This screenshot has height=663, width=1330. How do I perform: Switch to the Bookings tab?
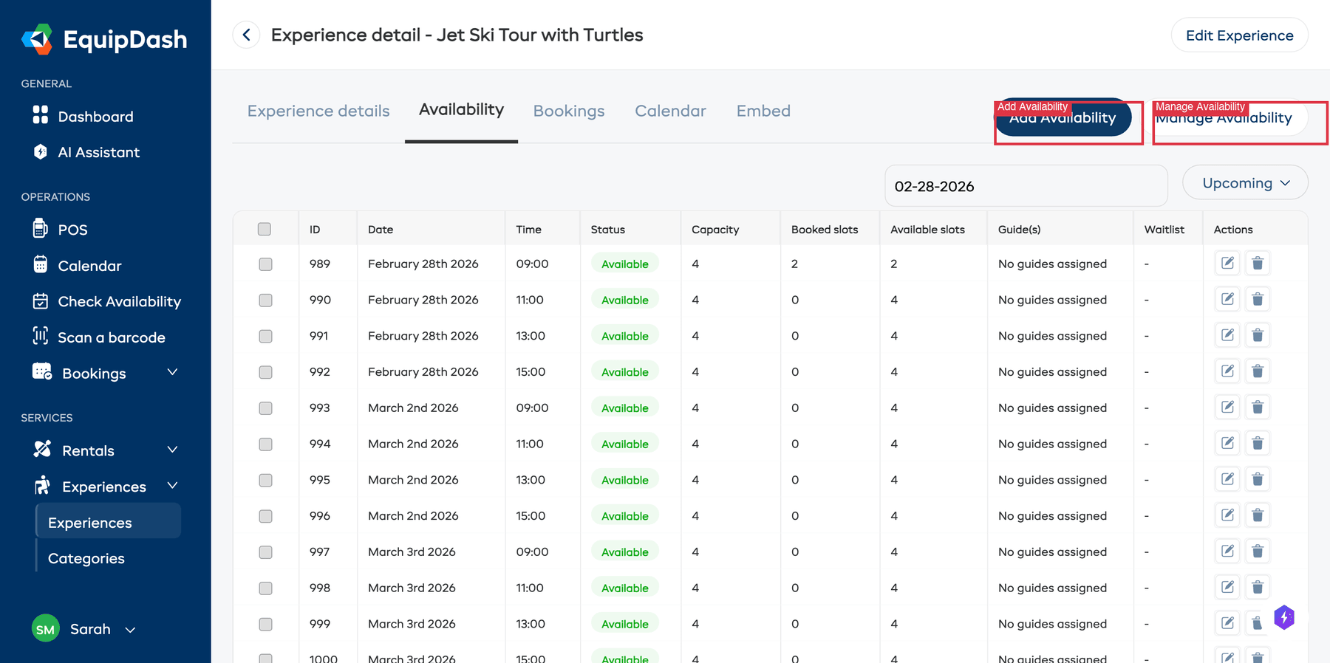569,111
